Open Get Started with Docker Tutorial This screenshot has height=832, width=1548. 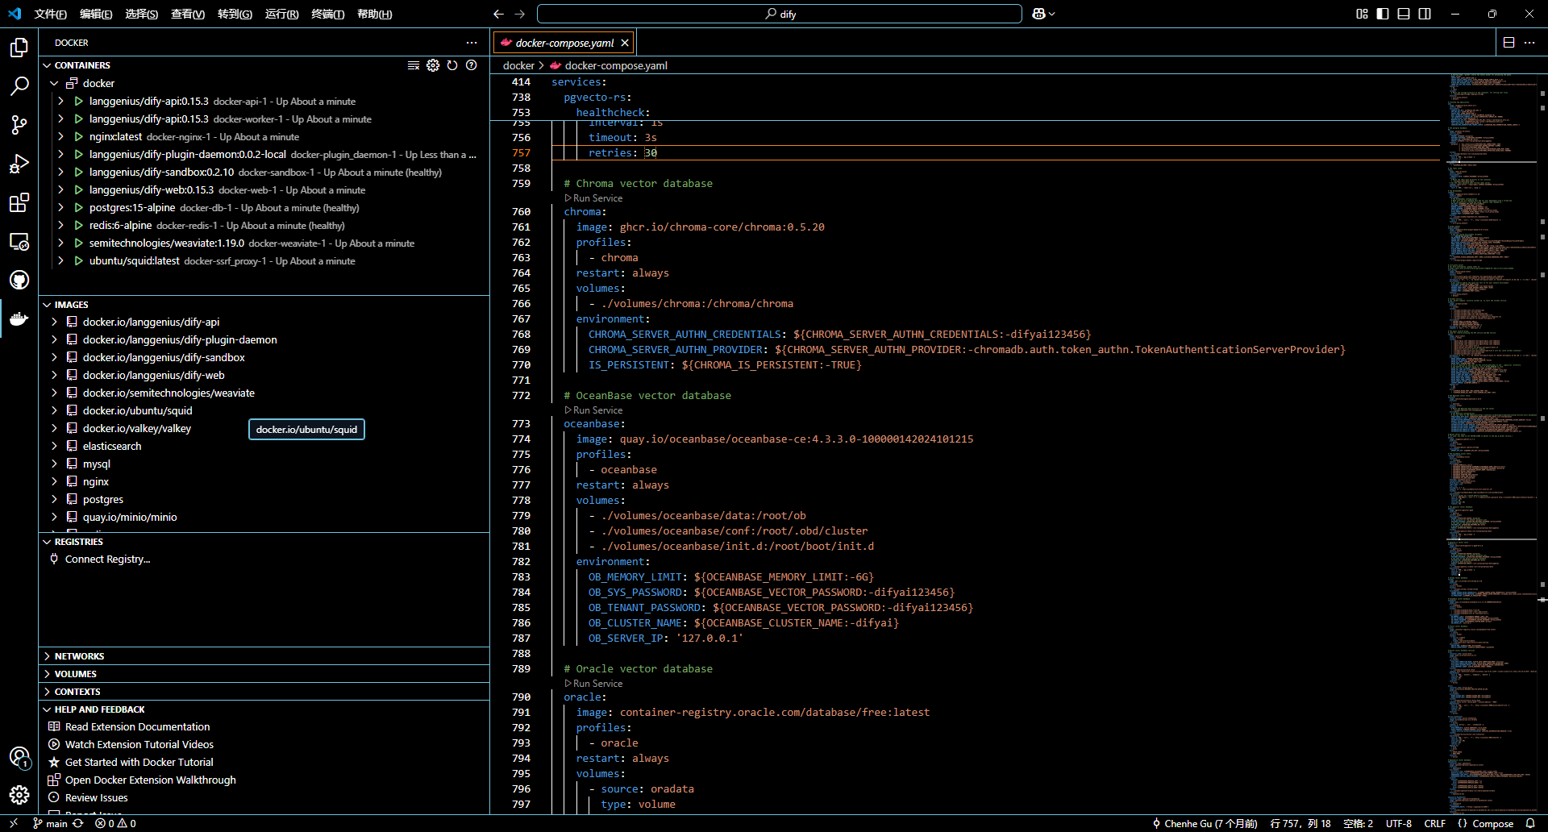click(139, 762)
